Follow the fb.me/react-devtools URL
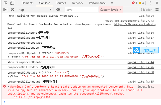This screenshot has width=161, height=105. (135, 24)
